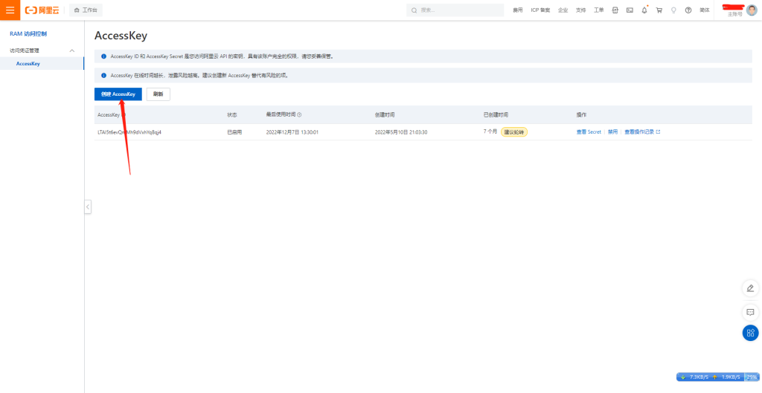The height and width of the screenshot is (393, 762).
Task: Collapse 访问凭证管理 section chevron
Action: pos(72,51)
